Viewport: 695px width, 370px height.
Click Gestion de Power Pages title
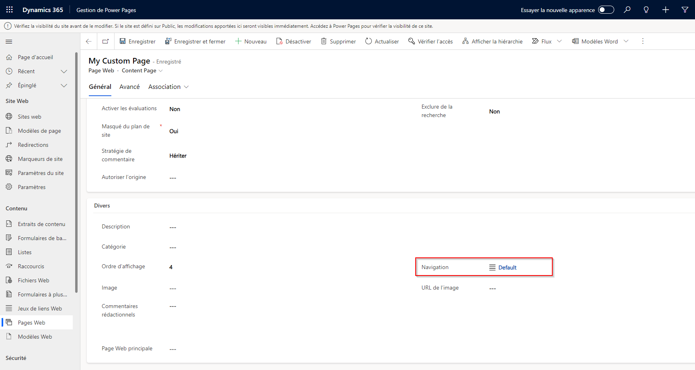click(106, 10)
